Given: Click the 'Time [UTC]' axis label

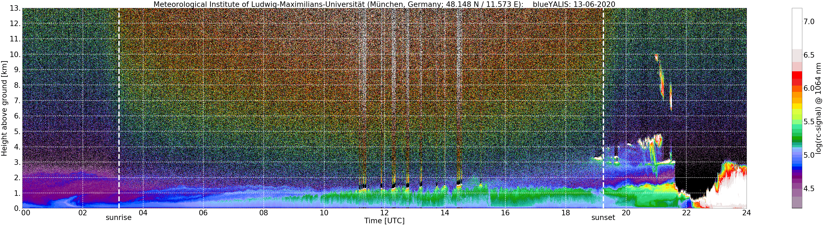Looking at the screenshot, I should [x=384, y=221].
